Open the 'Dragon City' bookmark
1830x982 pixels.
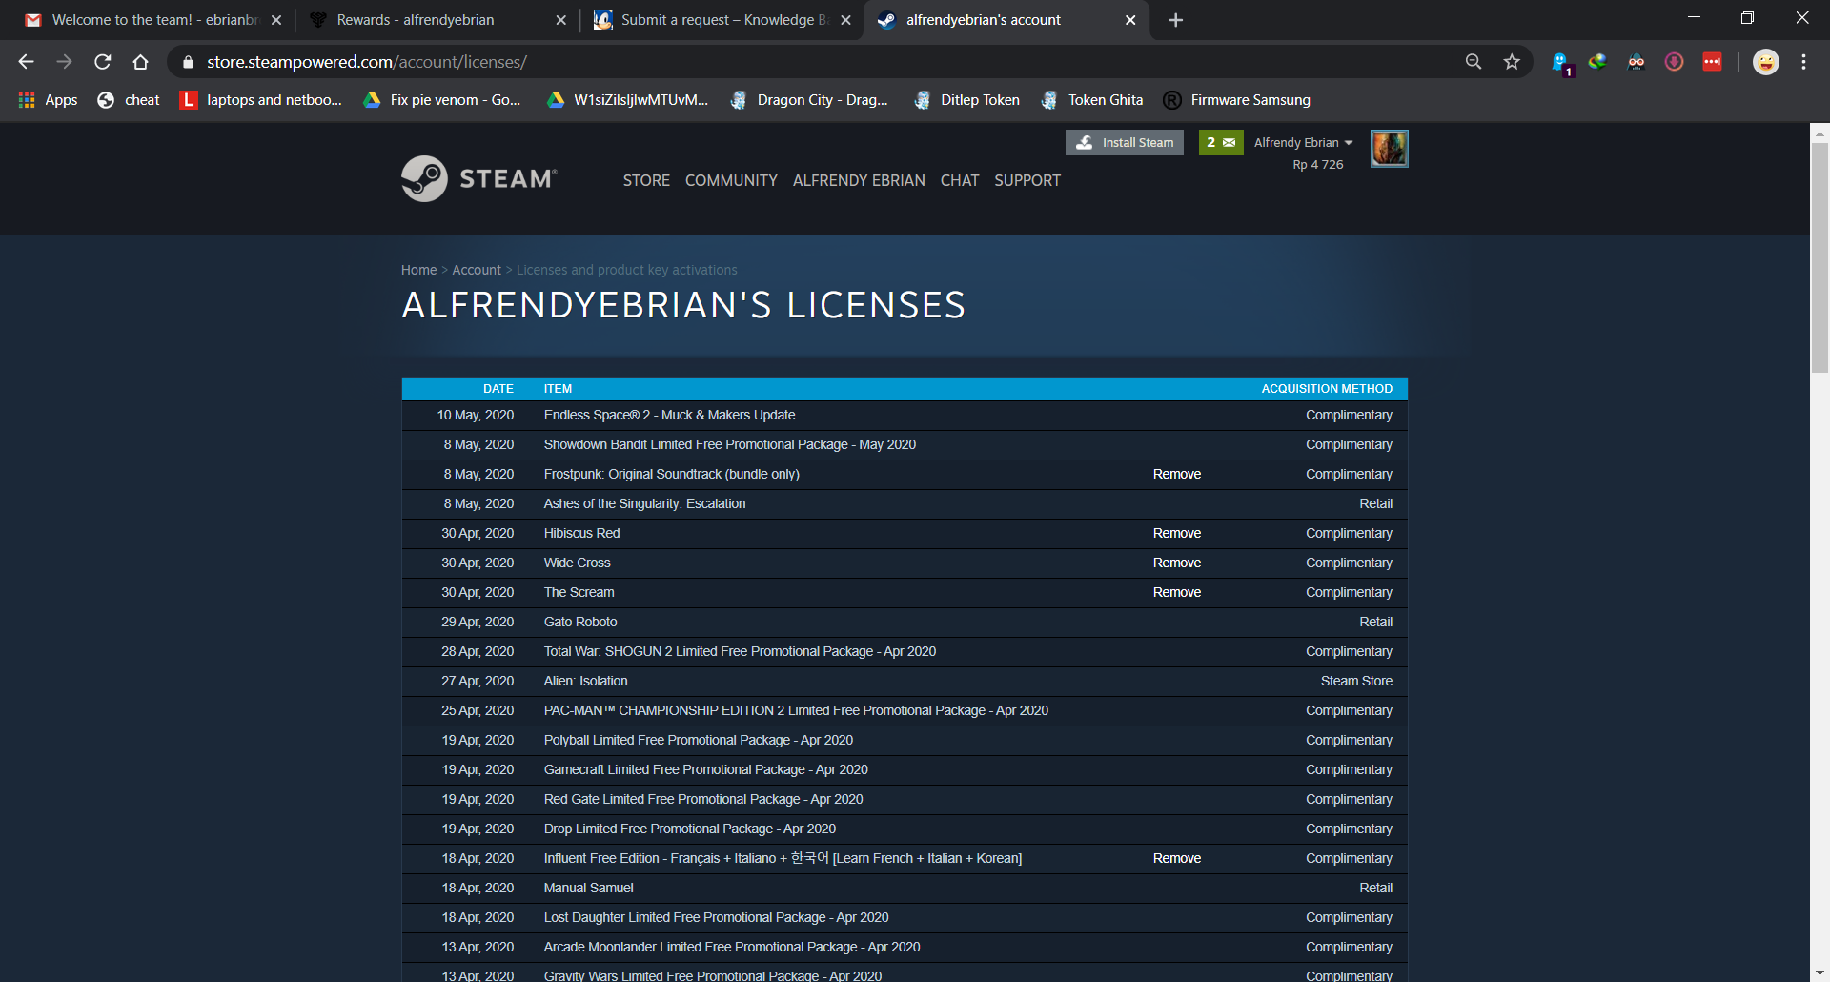point(808,100)
